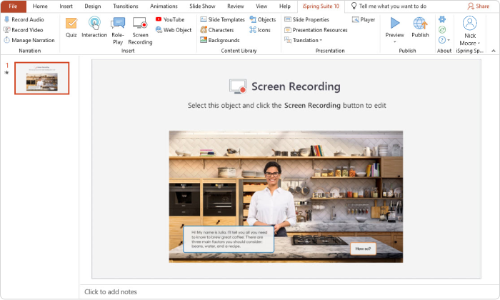Image resolution: width=500 pixels, height=300 pixels.
Task: Open Presentation Resources
Action: point(316,30)
